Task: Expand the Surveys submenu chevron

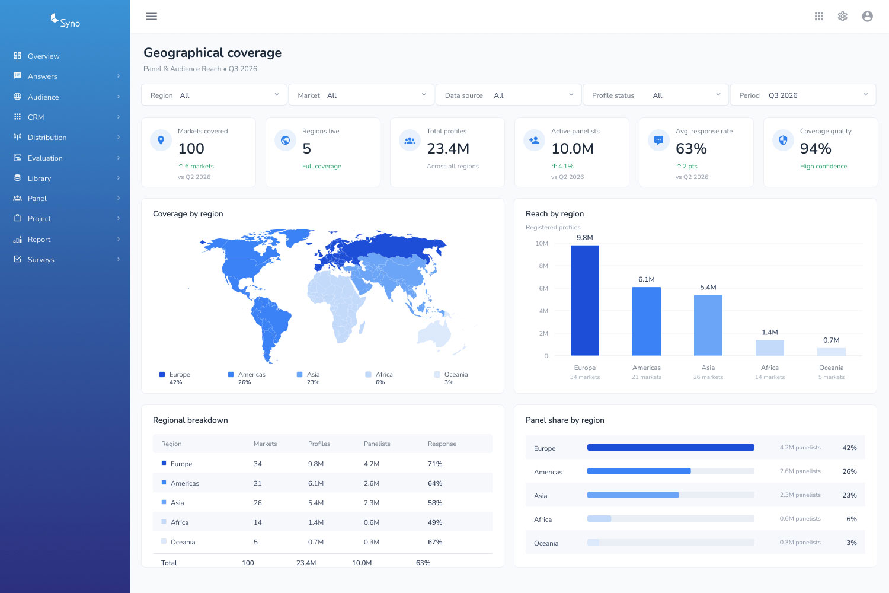Action: click(119, 259)
